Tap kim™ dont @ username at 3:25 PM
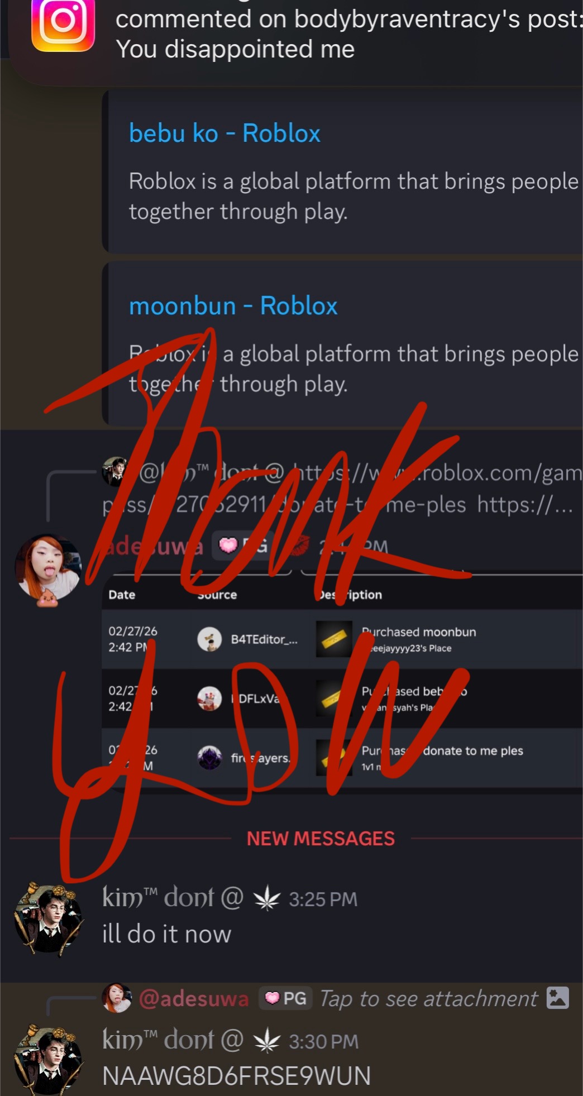Image resolution: width=583 pixels, height=1096 pixels. 173,898
